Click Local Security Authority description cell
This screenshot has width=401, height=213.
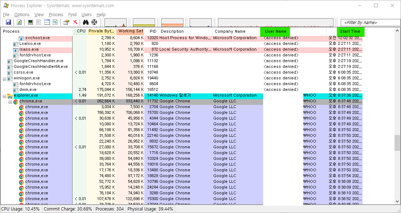185,50
